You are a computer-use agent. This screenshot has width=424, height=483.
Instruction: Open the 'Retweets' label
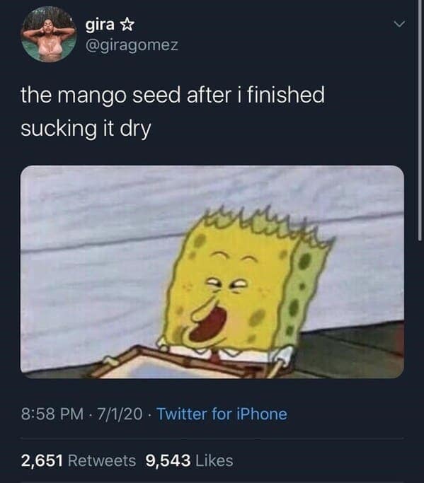tap(102, 461)
